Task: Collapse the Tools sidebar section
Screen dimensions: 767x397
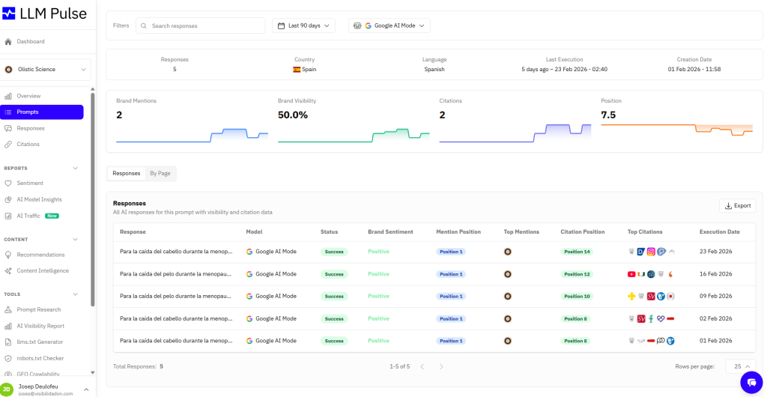Action: click(75, 294)
